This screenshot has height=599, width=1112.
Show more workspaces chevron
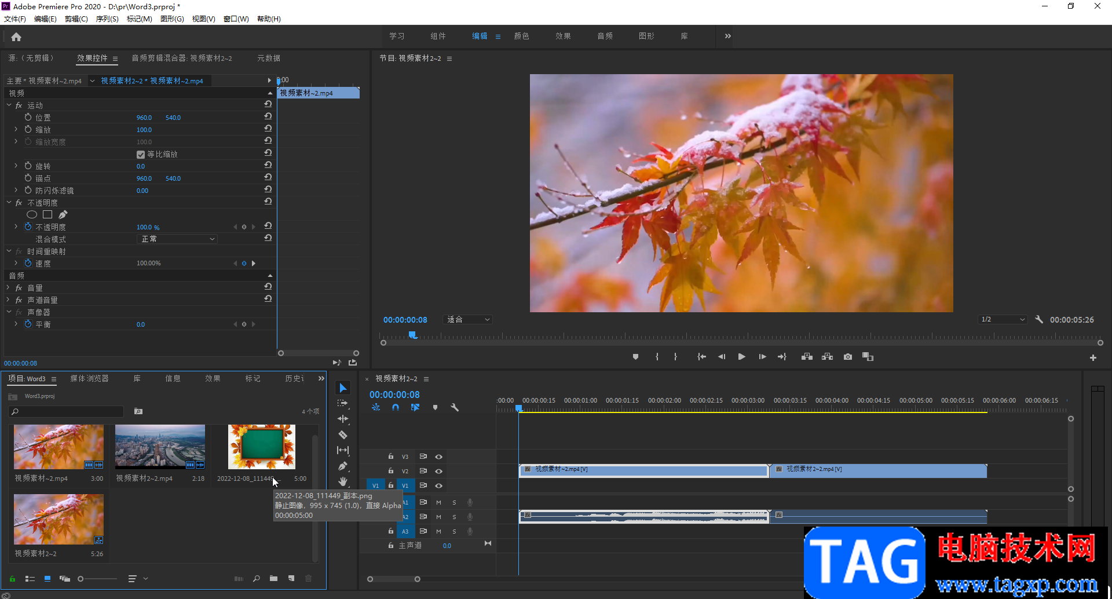tap(728, 36)
